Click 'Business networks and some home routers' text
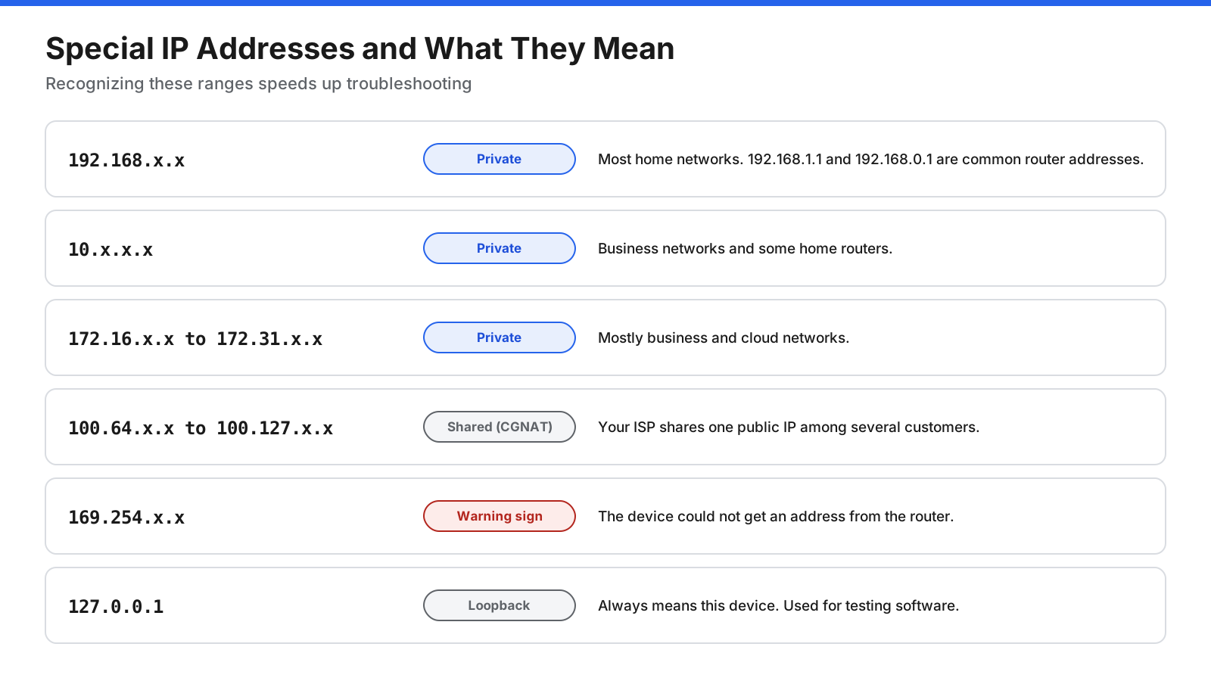Image resolution: width=1211 pixels, height=681 pixels. (x=745, y=248)
